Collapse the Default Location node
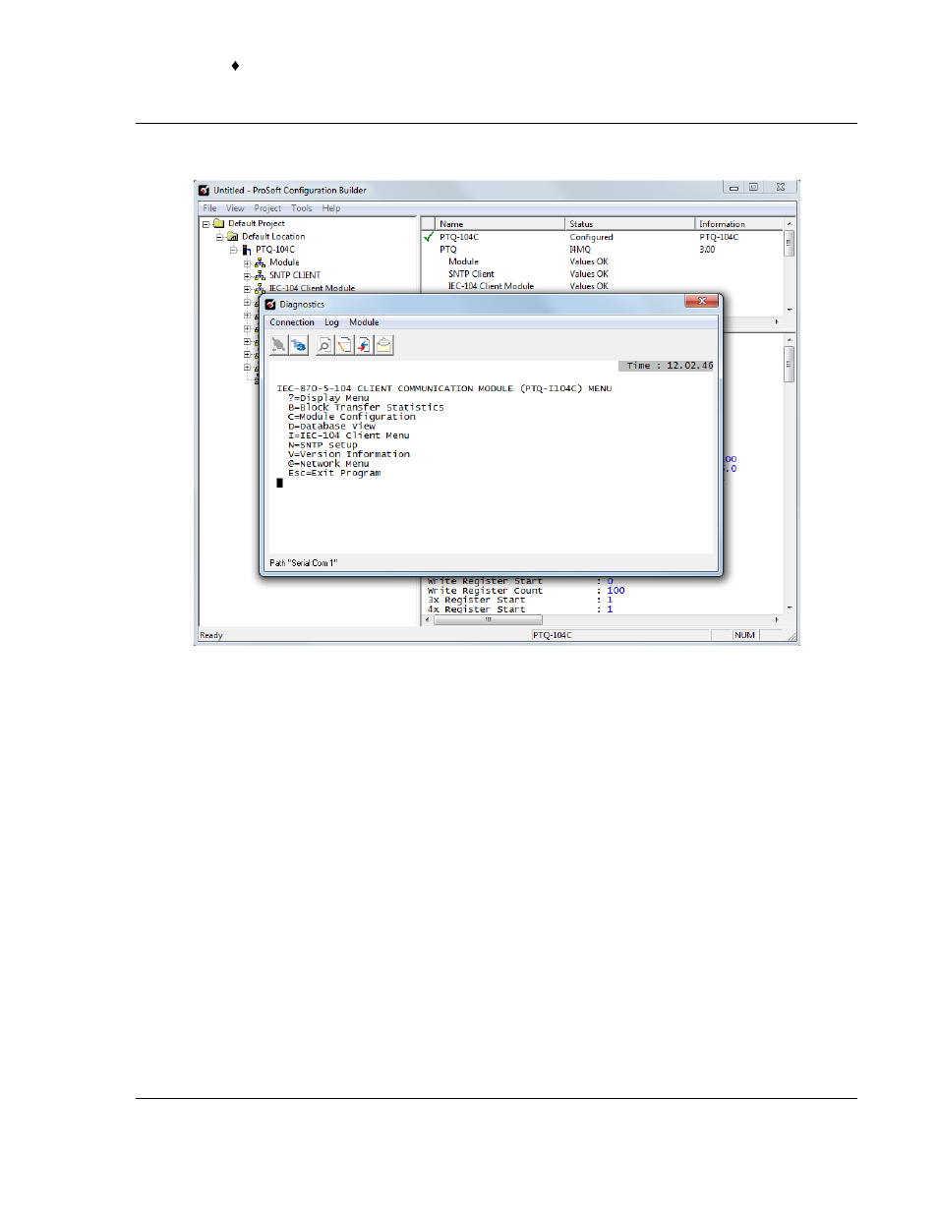Screen dimensions: 938x1214 pos(220,237)
